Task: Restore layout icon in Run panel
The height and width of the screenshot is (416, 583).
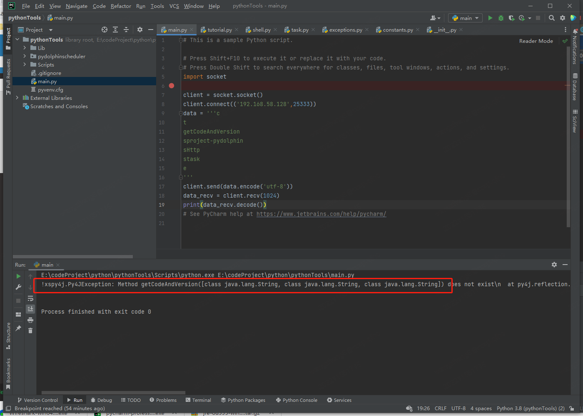Action: coord(18,314)
